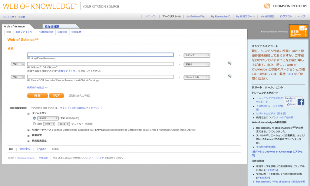Image resolution: width=310 pixels, height=186 pixels.
Task: Expand the 検索設定 section
Action: coord(28,136)
